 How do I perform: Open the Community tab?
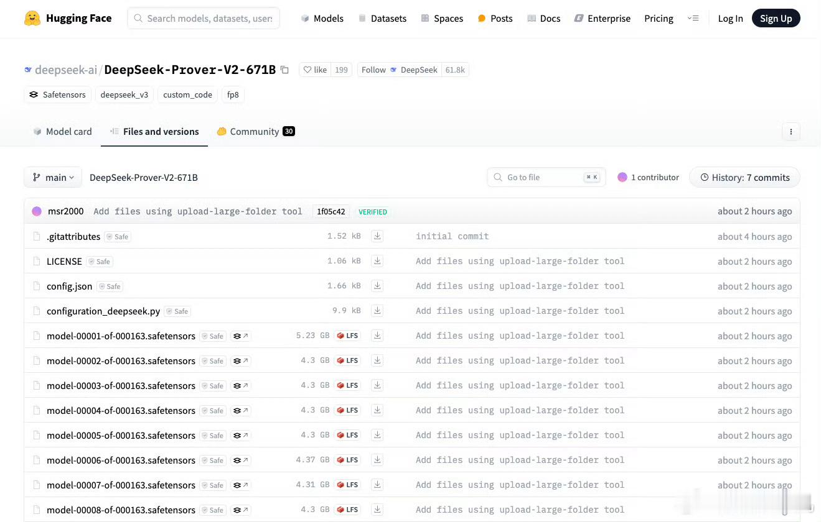(256, 132)
